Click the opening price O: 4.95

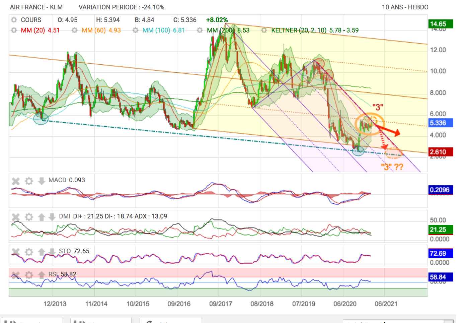(68, 20)
